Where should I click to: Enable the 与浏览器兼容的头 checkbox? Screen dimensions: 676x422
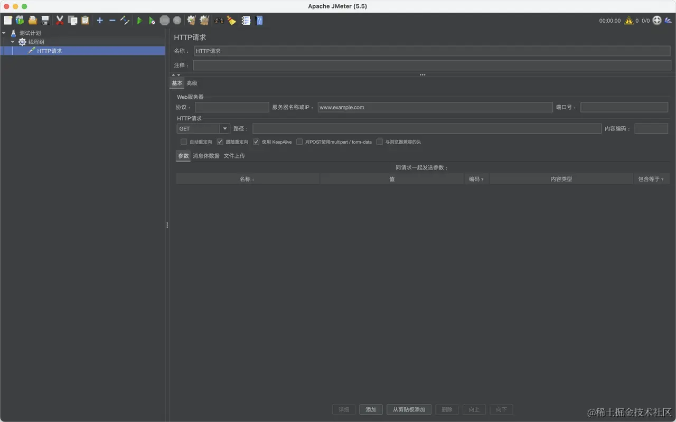379,142
